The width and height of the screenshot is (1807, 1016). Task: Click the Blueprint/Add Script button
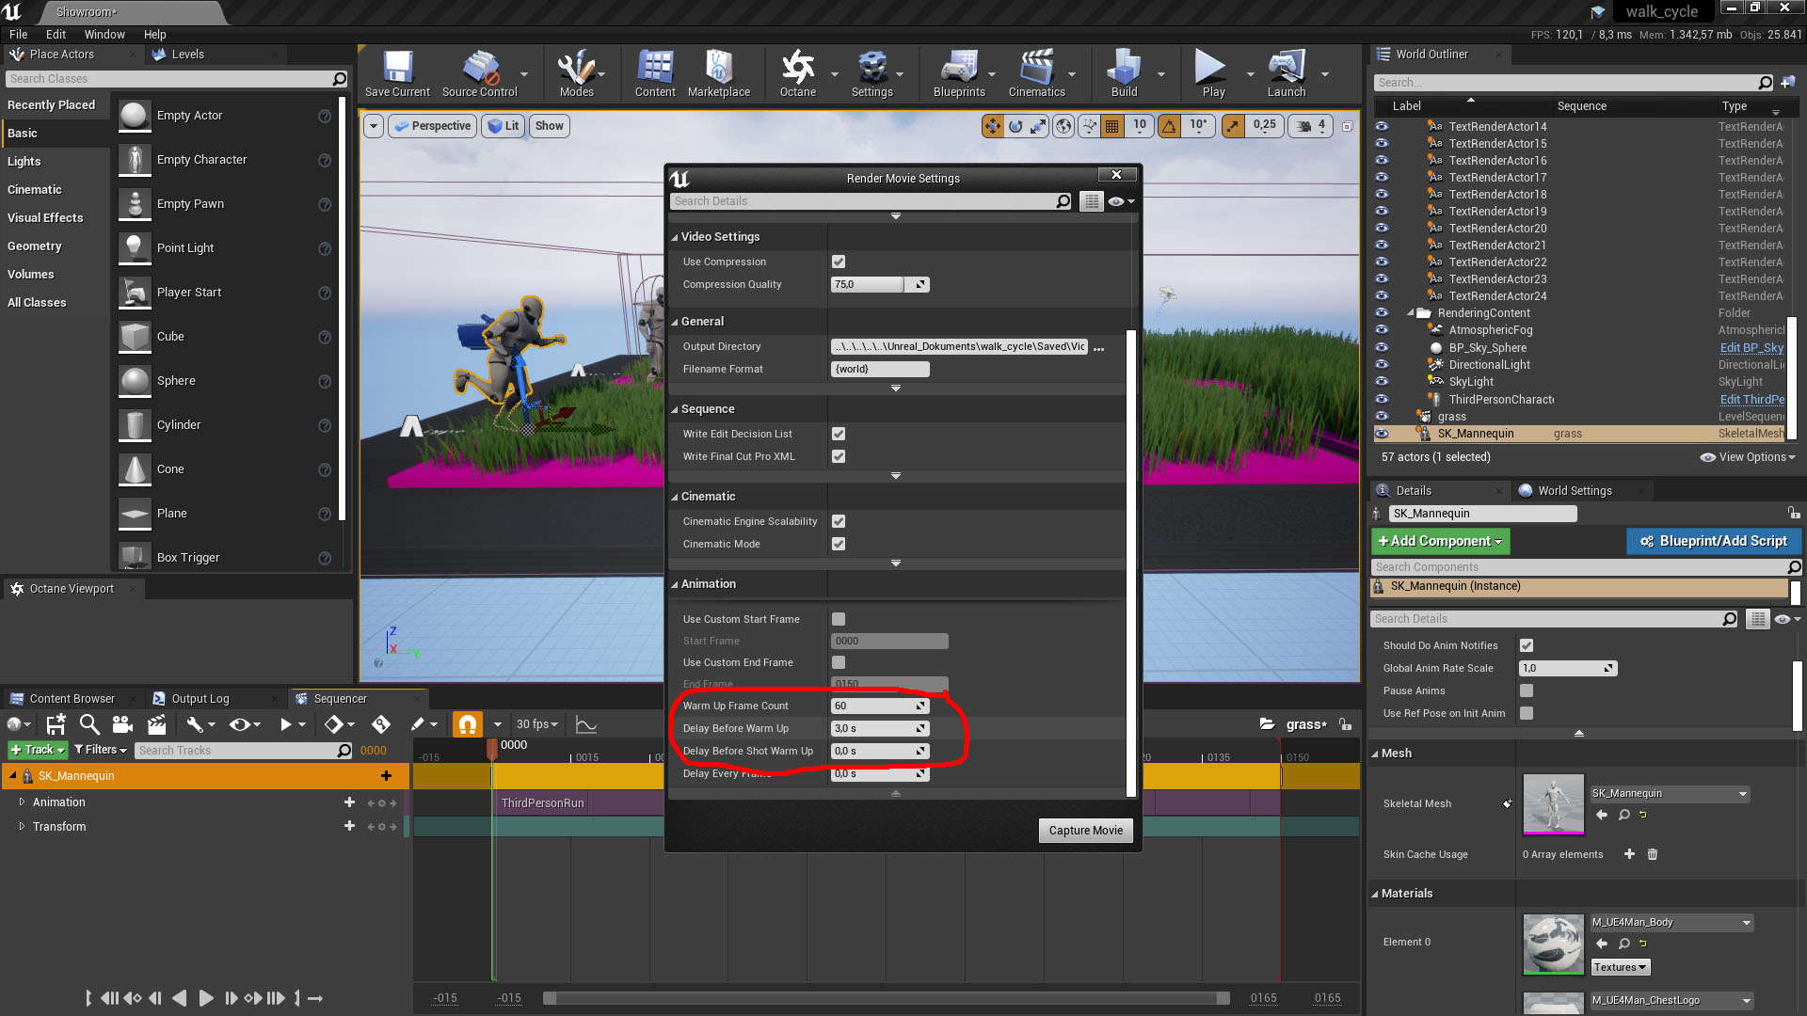pyautogui.click(x=1713, y=541)
